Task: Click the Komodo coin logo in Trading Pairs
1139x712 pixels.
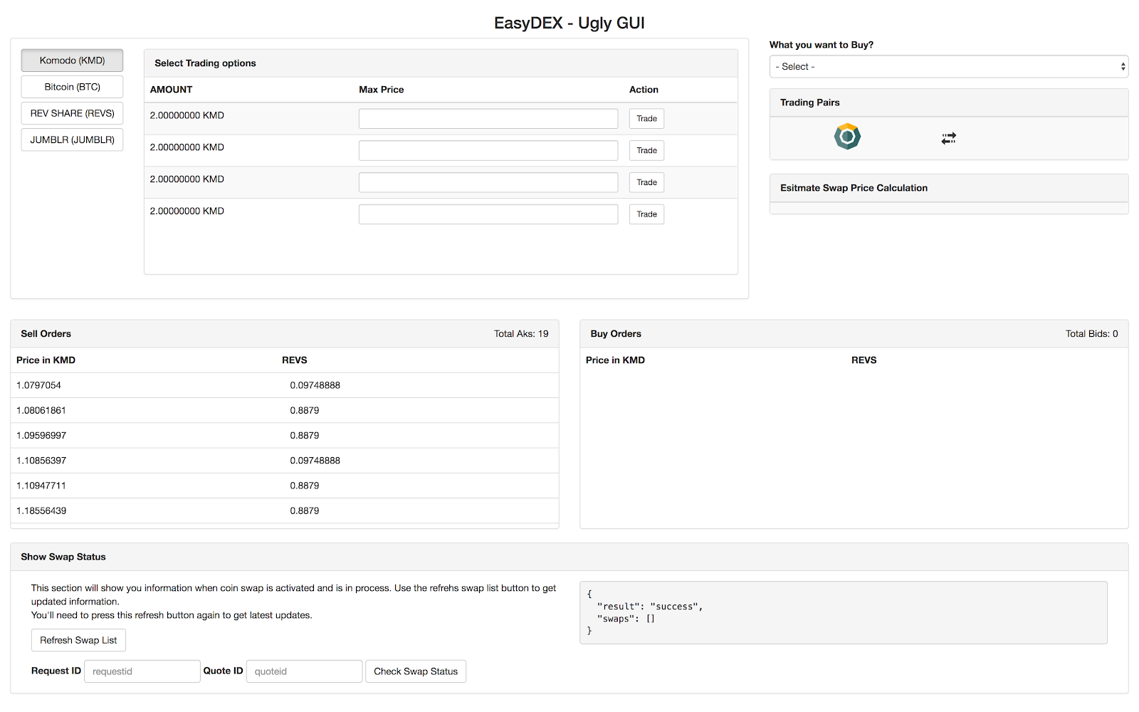Action: (847, 137)
